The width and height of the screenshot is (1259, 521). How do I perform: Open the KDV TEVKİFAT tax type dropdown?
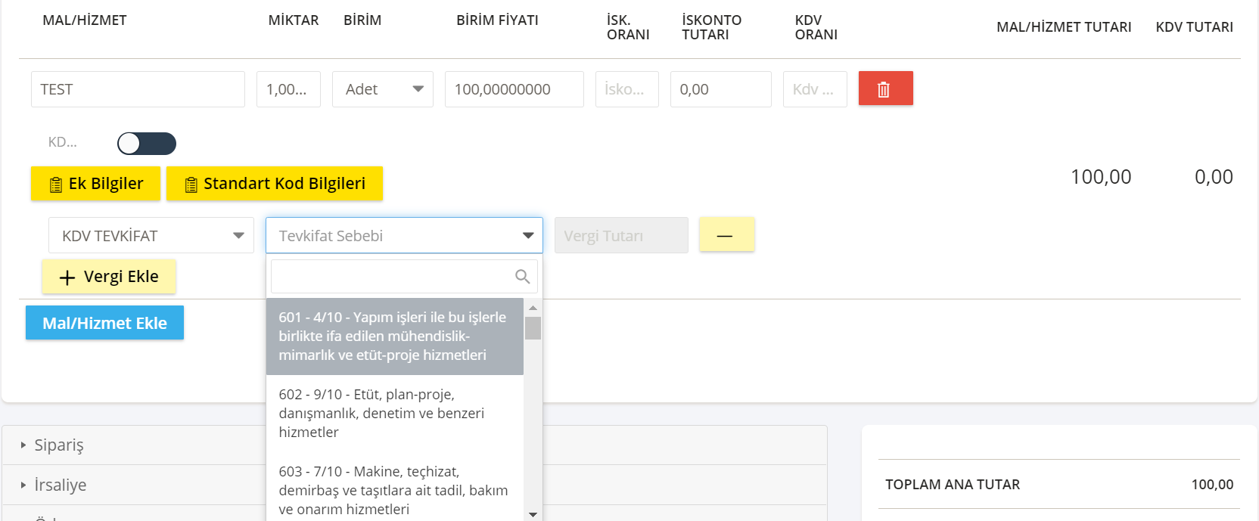coord(151,235)
